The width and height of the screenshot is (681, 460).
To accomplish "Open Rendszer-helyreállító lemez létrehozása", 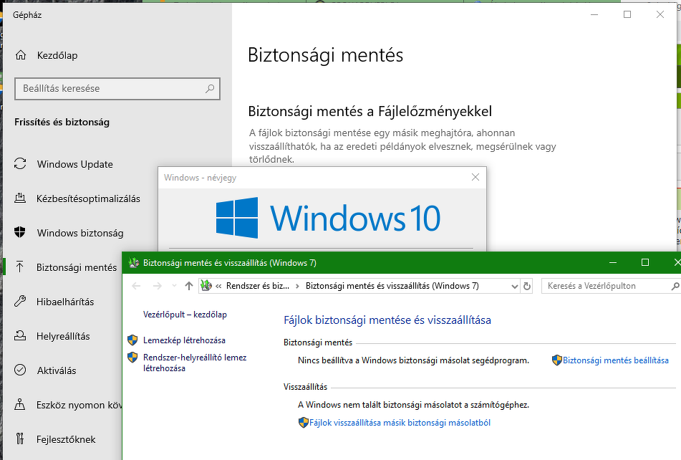I will (195, 363).
